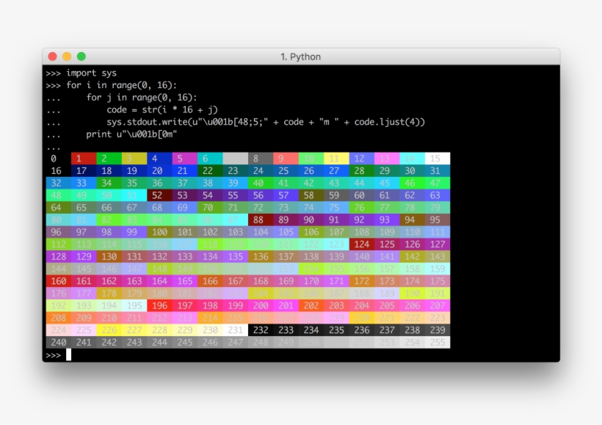This screenshot has width=602, height=425.
Task: Select color swatch 0 in the palette grid
Action: click(x=54, y=158)
